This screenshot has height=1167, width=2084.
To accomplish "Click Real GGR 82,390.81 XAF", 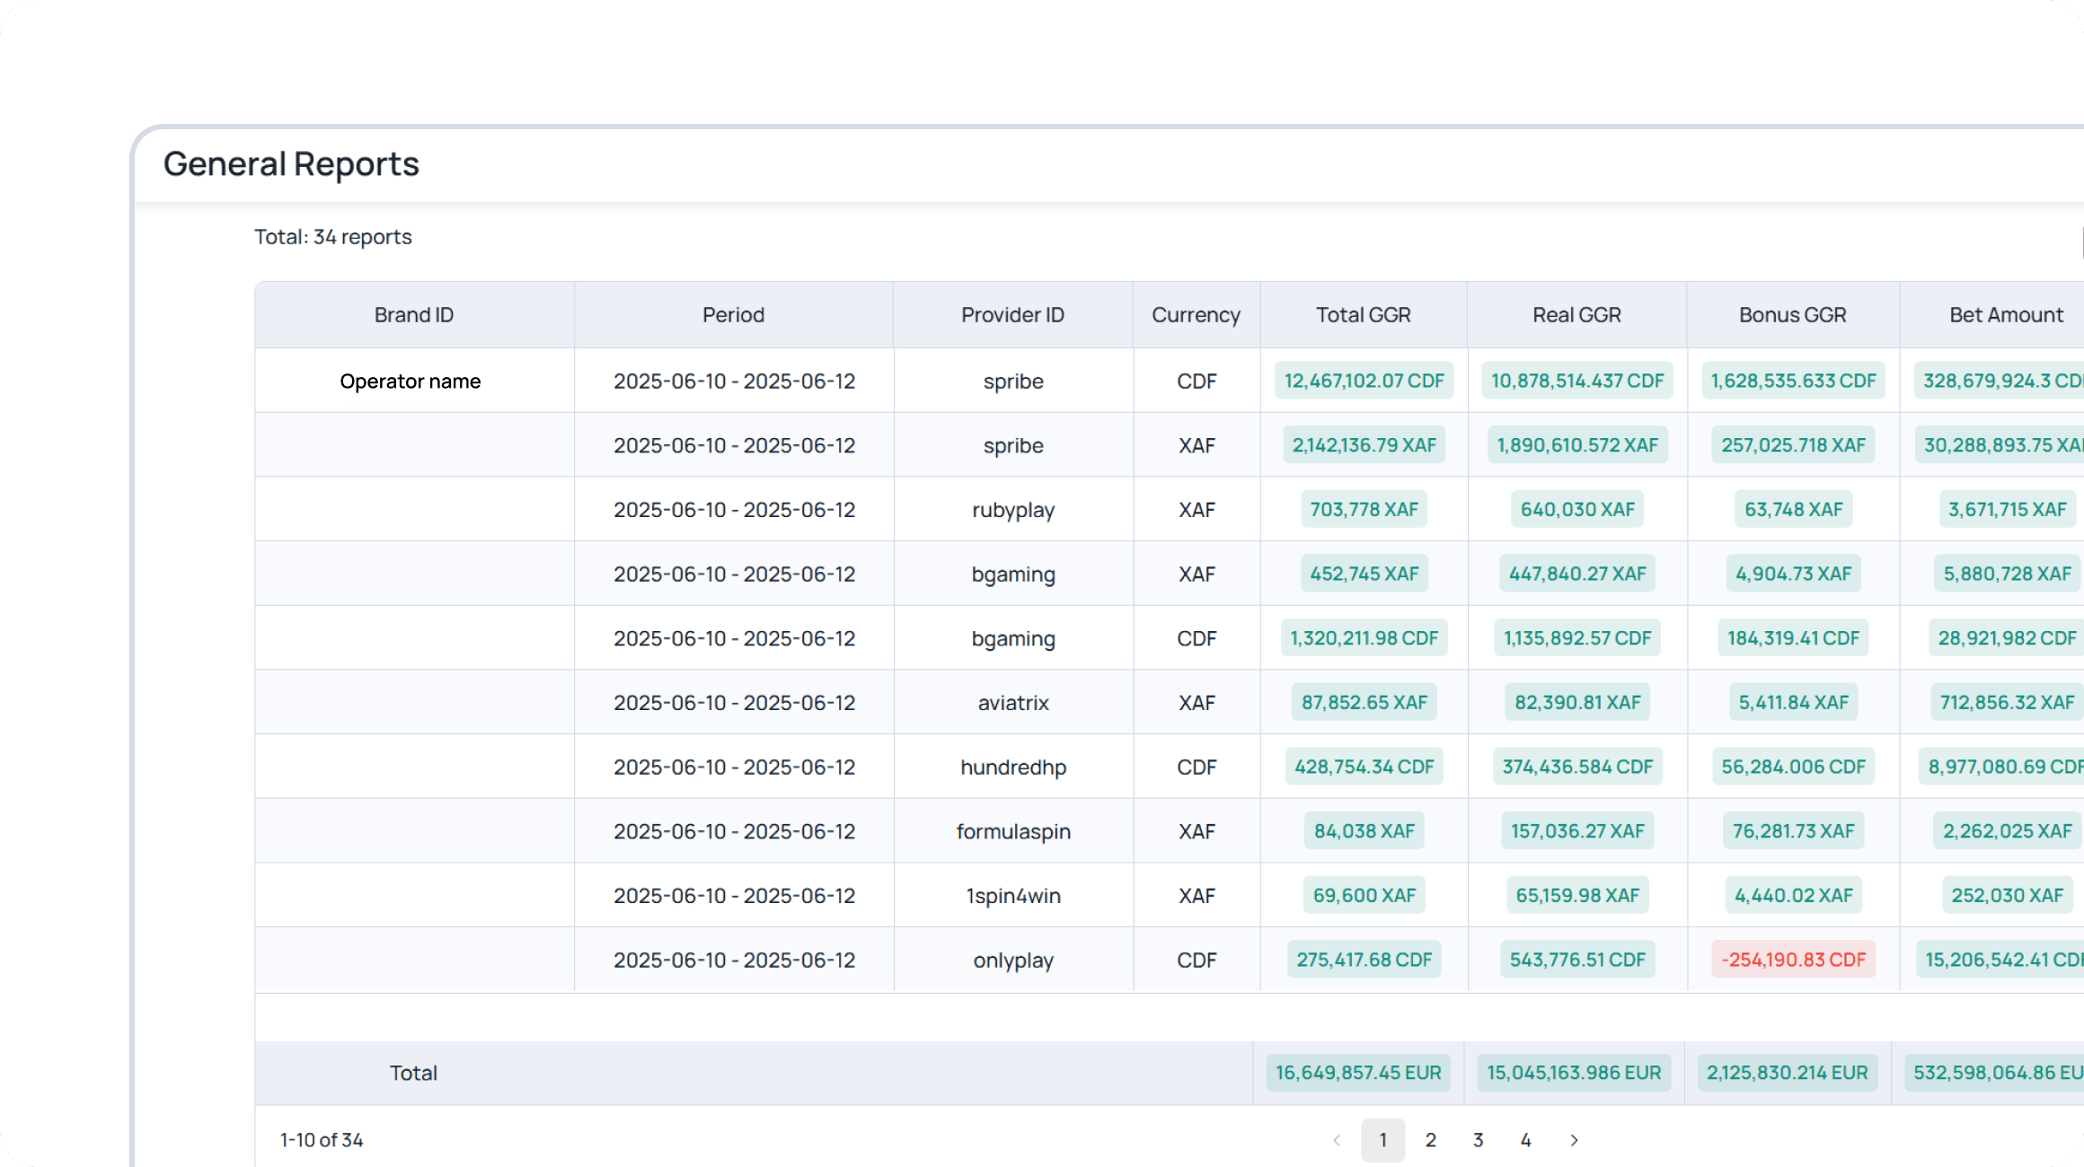I will point(1578,703).
